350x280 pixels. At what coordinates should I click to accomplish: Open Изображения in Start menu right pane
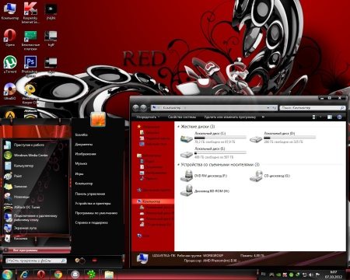86,154
